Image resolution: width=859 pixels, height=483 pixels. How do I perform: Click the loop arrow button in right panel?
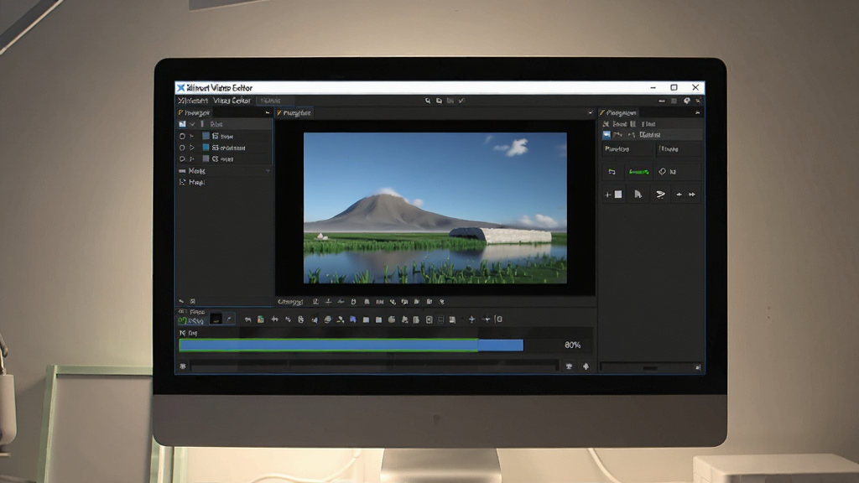612,172
